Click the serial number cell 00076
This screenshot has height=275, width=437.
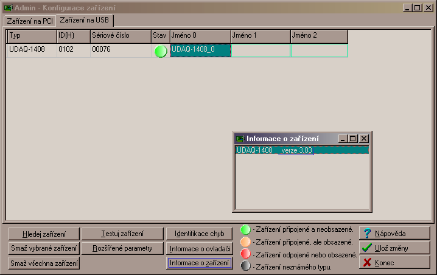(121, 50)
